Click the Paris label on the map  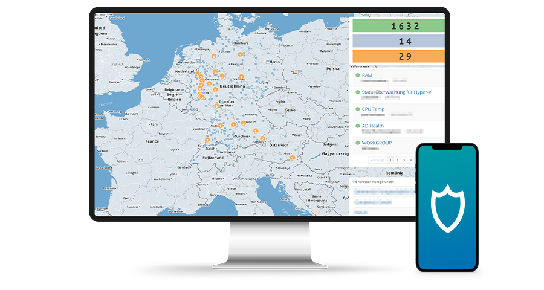coord(155,124)
